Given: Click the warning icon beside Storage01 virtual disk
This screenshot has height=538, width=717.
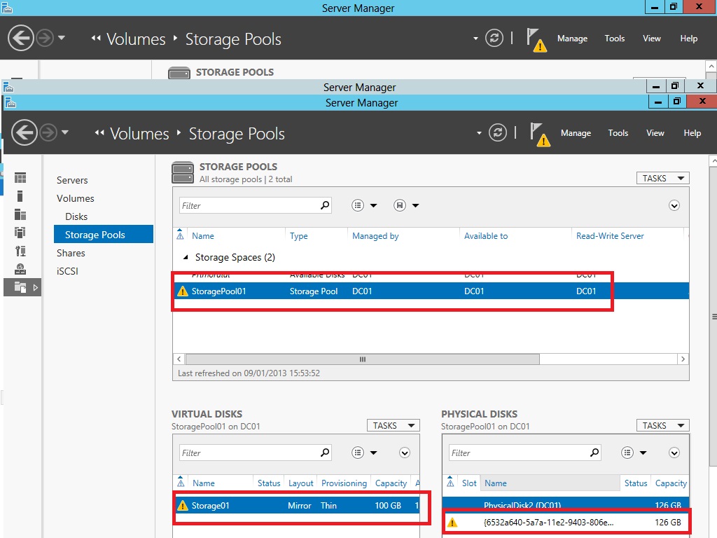Looking at the screenshot, I should coord(183,505).
